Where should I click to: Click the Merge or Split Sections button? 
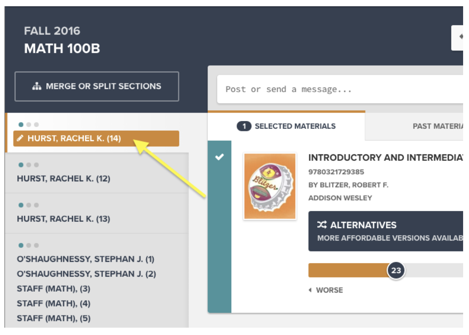[x=97, y=86]
